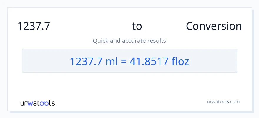Click the urwatools logo
Viewport: 259px width, 118px height.
[x=37, y=103]
